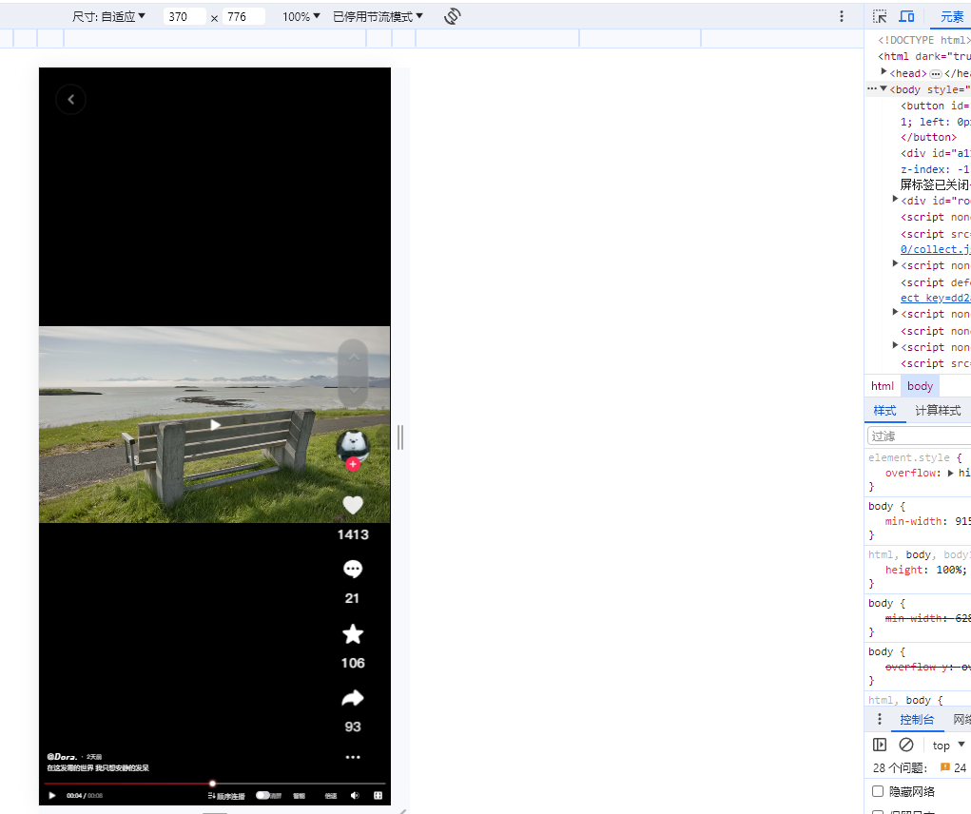
Task: Click the back arrow in the video player
Action: (70, 99)
